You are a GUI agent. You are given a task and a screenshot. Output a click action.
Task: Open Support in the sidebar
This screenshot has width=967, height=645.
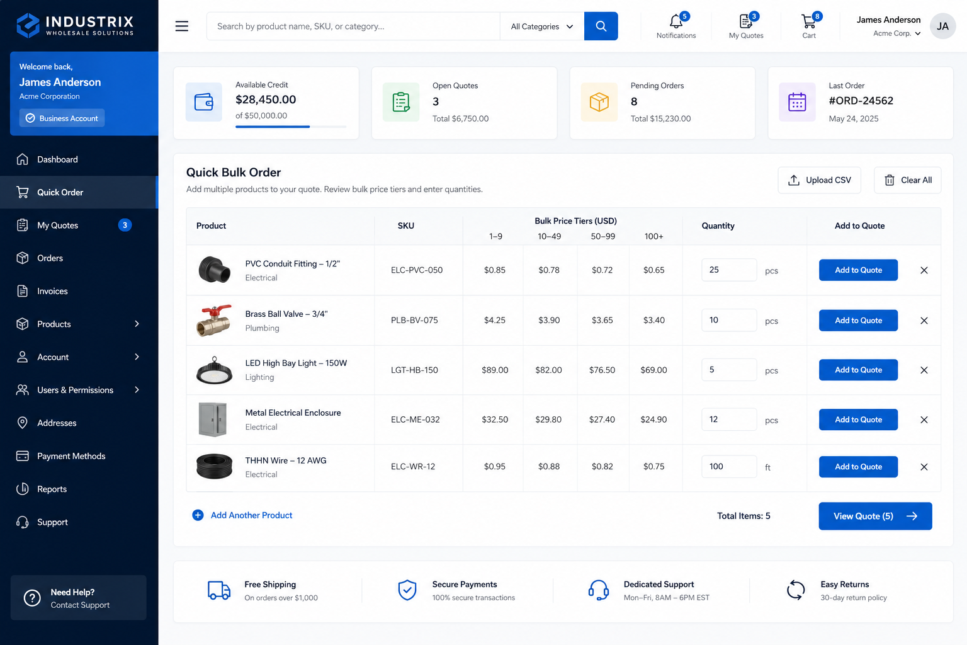pyautogui.click(x=79, y=522)
